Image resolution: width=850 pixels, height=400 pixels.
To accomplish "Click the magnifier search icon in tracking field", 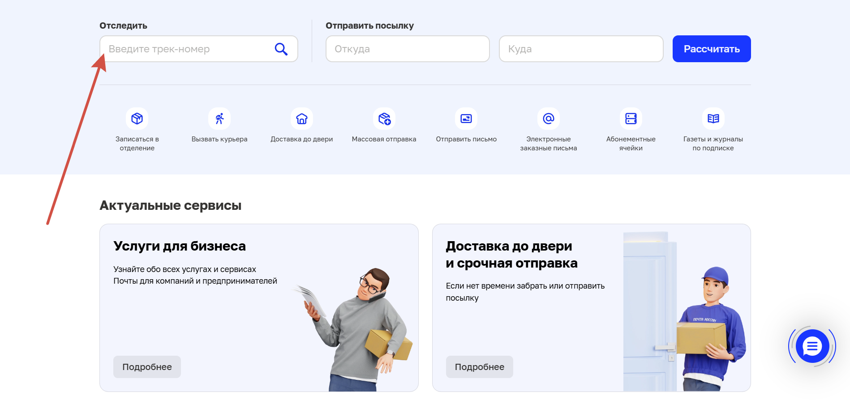I will coord(281,49).
